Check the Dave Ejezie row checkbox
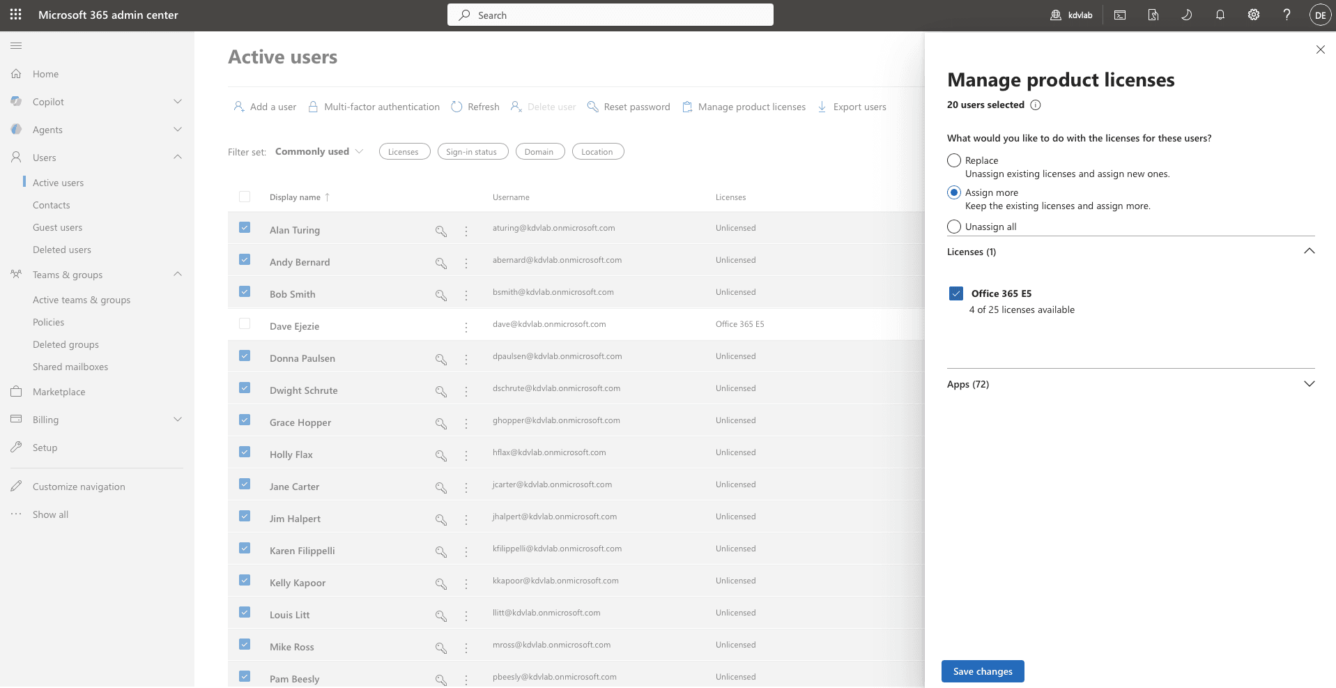 (x=245, y=323)
